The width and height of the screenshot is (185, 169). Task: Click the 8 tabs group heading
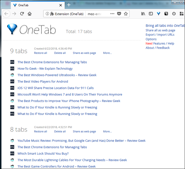coord(18,130)
